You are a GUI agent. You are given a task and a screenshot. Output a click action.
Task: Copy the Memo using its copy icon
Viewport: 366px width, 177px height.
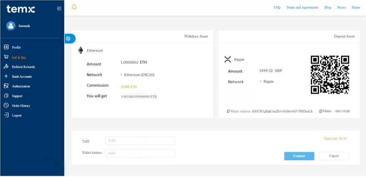tap(321, 111)
